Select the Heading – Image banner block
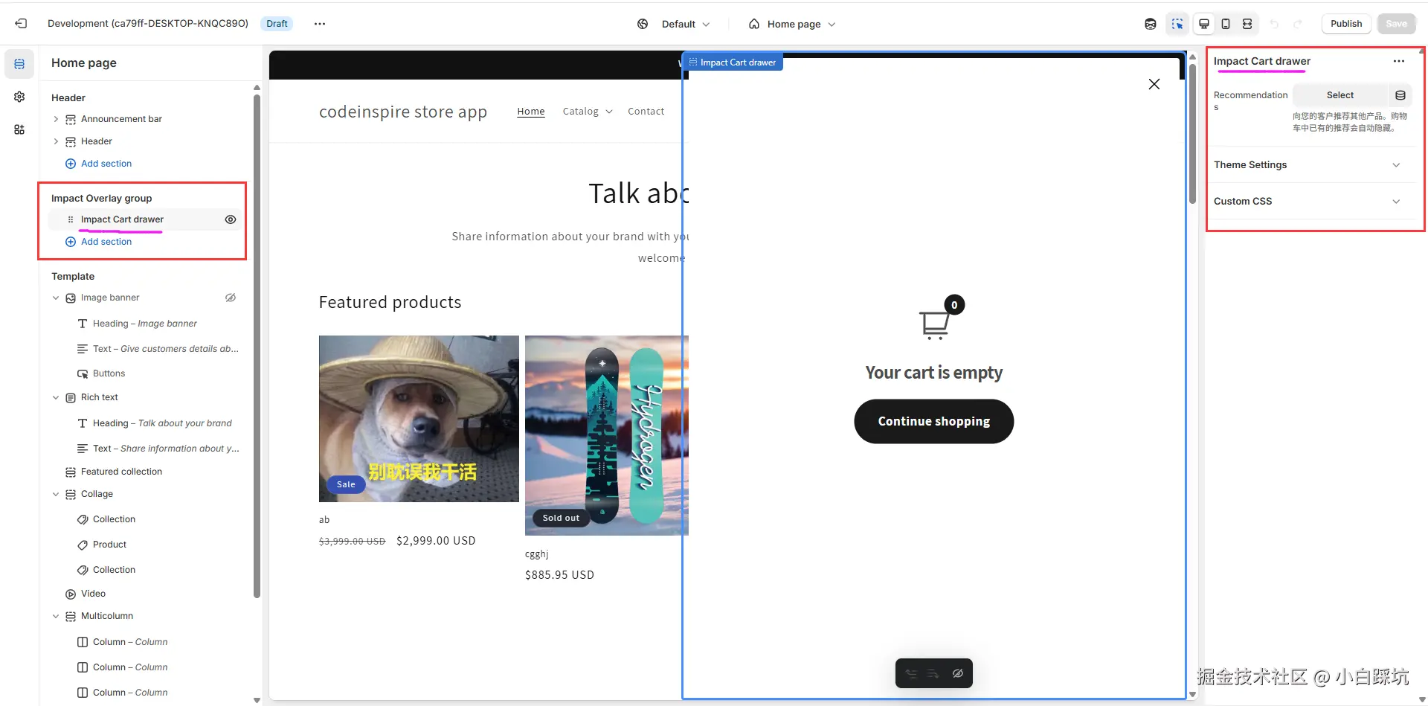The height and width of the screenshot is (706, 1428). click(x=144, y=324)
